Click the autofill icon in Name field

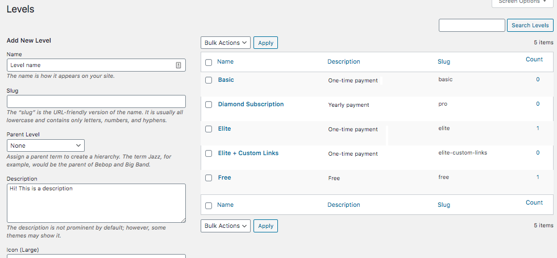[178, 65]
